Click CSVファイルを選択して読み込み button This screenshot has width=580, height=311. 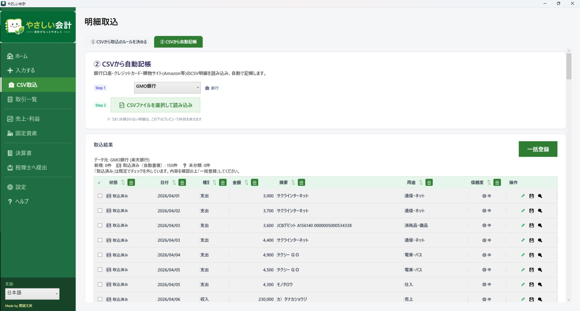tap(156, 105)
